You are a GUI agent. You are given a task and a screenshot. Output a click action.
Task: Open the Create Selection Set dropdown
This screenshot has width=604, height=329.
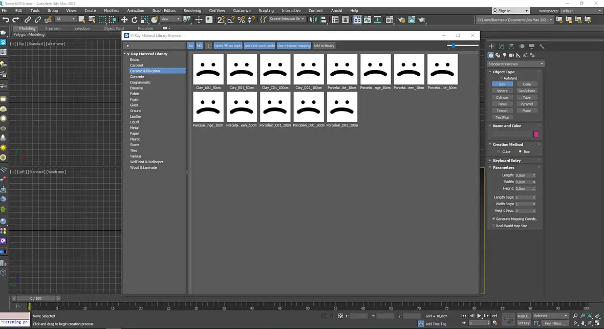(x=287, y=19)
